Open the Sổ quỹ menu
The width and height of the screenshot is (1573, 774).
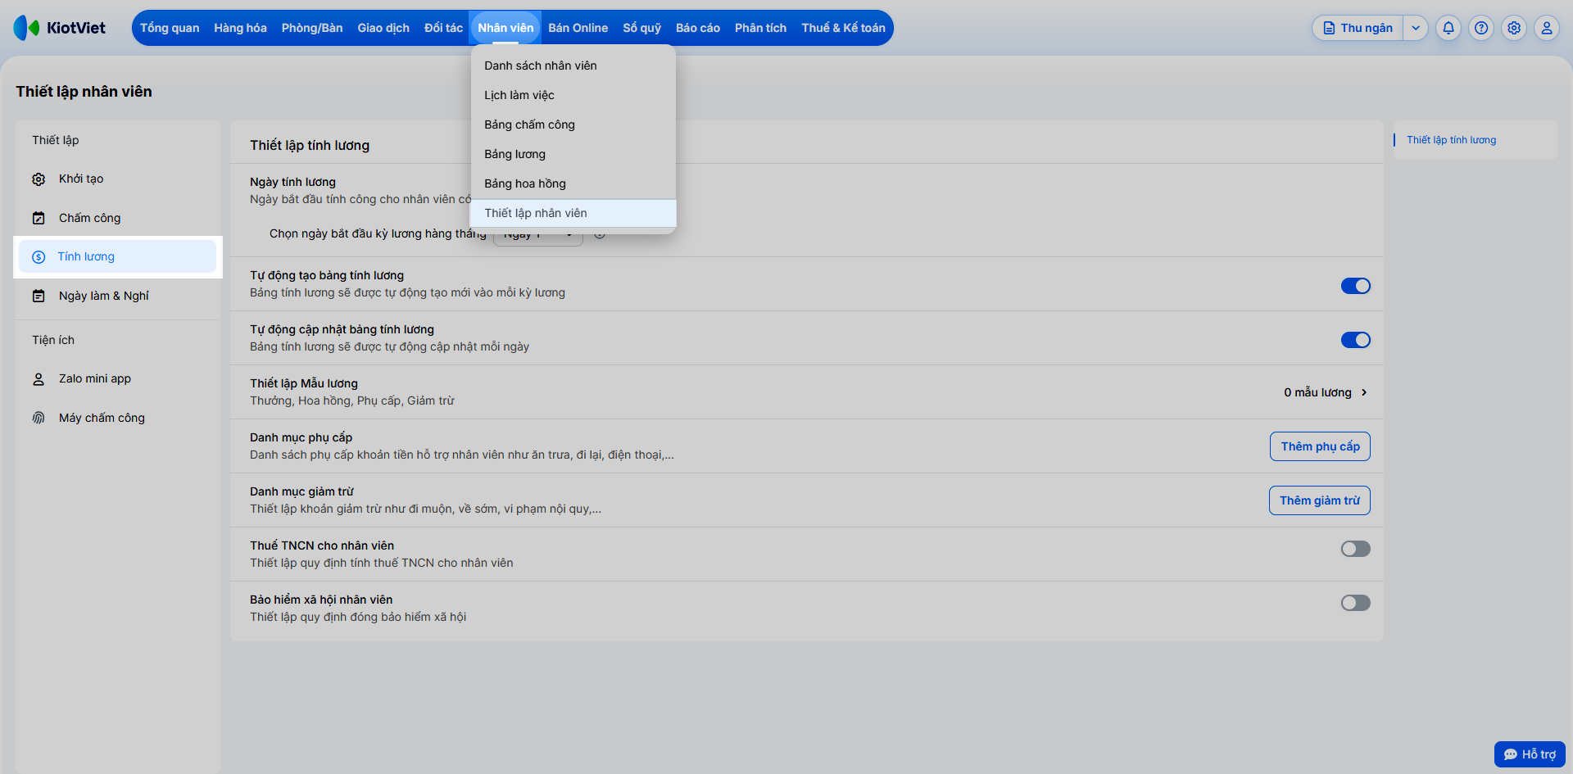[641, 28]
